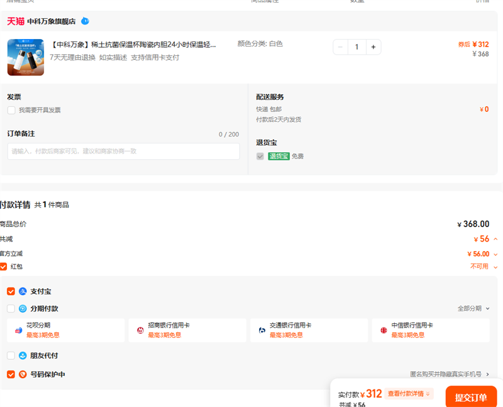Click the order remarks input field

point(123,151)
